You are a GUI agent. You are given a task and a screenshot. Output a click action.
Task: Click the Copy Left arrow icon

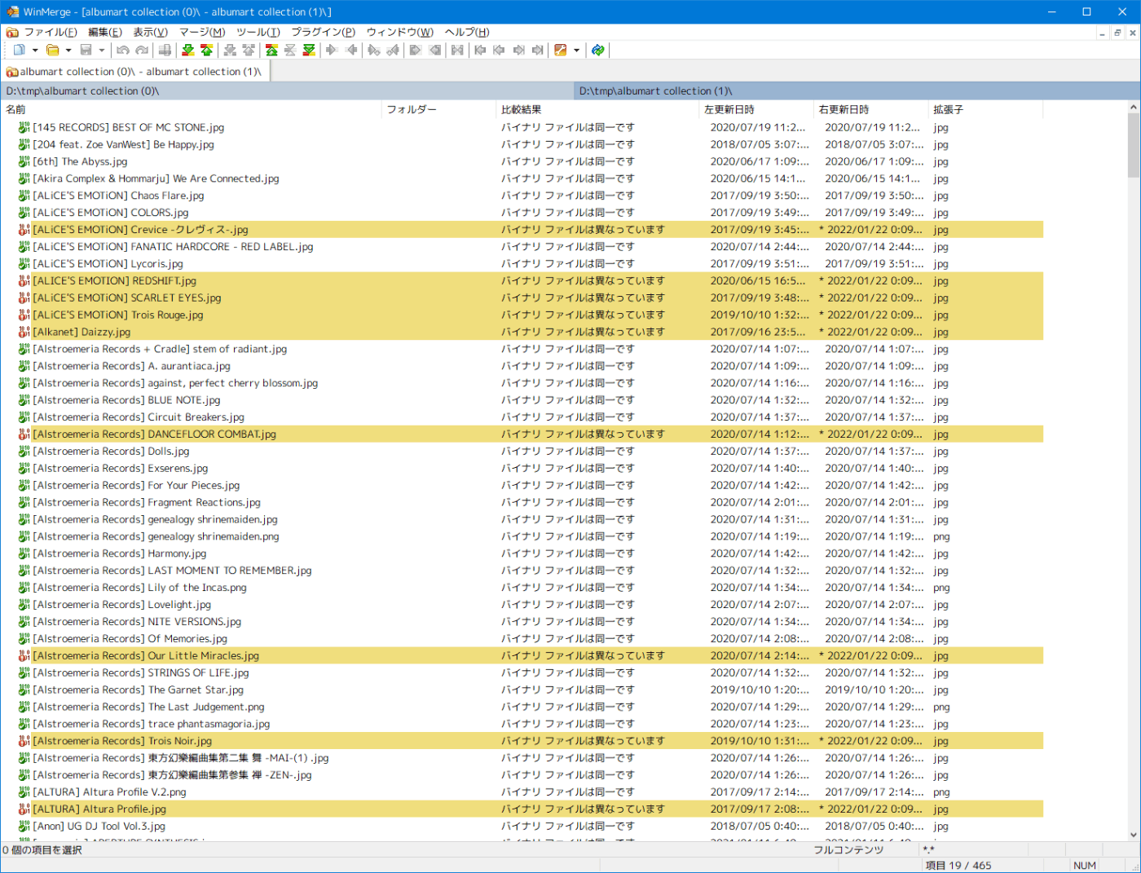(351, 50)
